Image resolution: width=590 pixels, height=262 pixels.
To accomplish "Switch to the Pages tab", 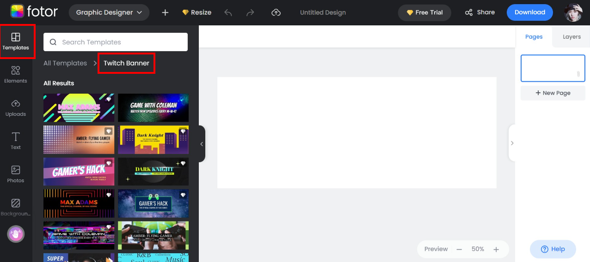I will (x=534, y=36).
